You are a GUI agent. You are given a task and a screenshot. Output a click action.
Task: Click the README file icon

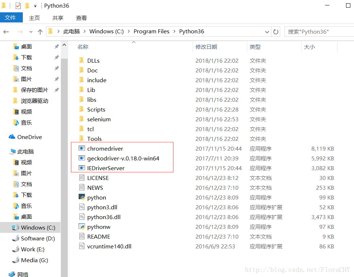pos(82,236)
